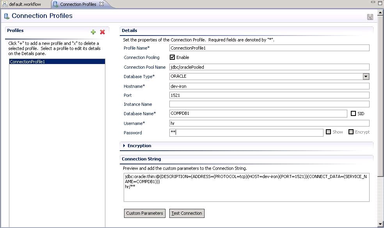Select the Connection Profiles tab

click(76, 4)
